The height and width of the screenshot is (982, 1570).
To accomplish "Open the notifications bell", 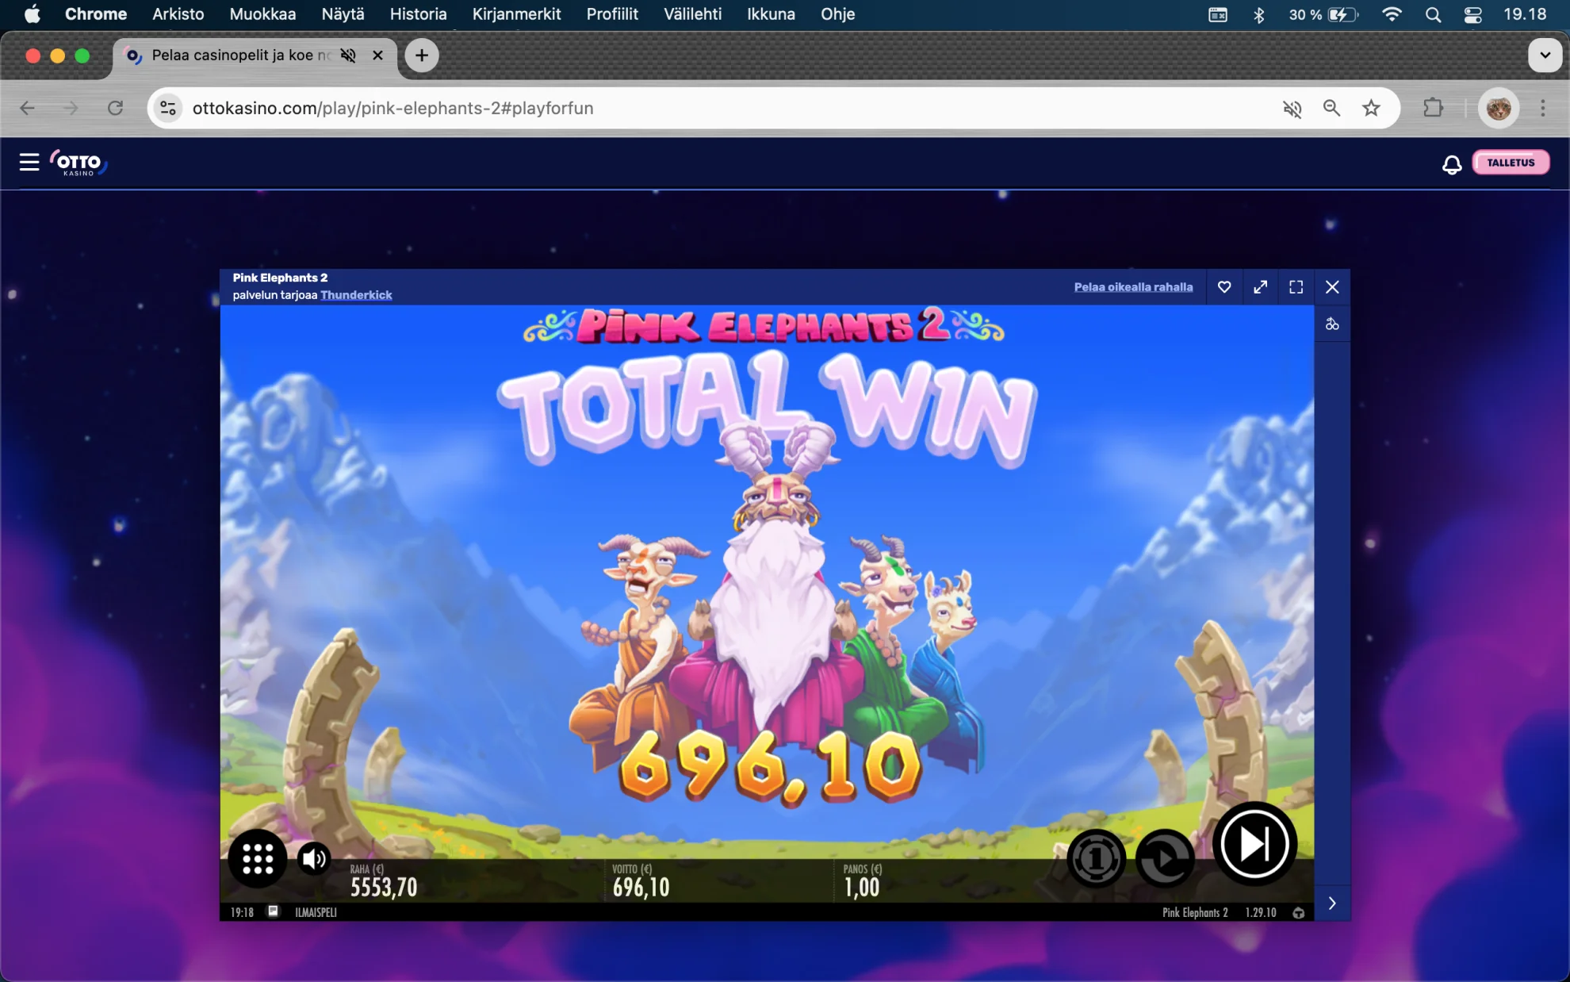I will pos(1451,163).
